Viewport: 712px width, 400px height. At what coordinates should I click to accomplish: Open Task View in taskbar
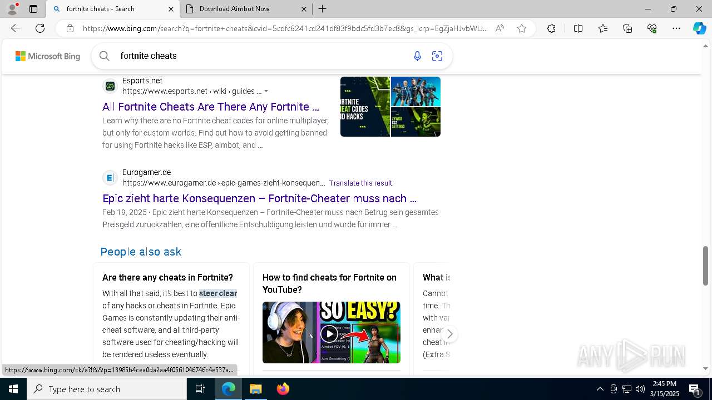click(x=200, y=389)
